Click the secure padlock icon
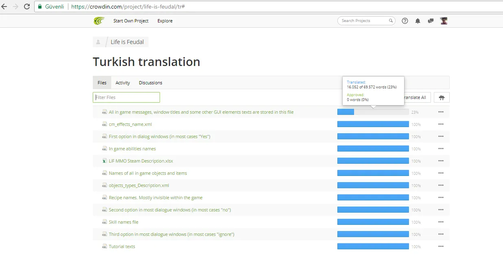The image size is (503, 264). [40, 7]
